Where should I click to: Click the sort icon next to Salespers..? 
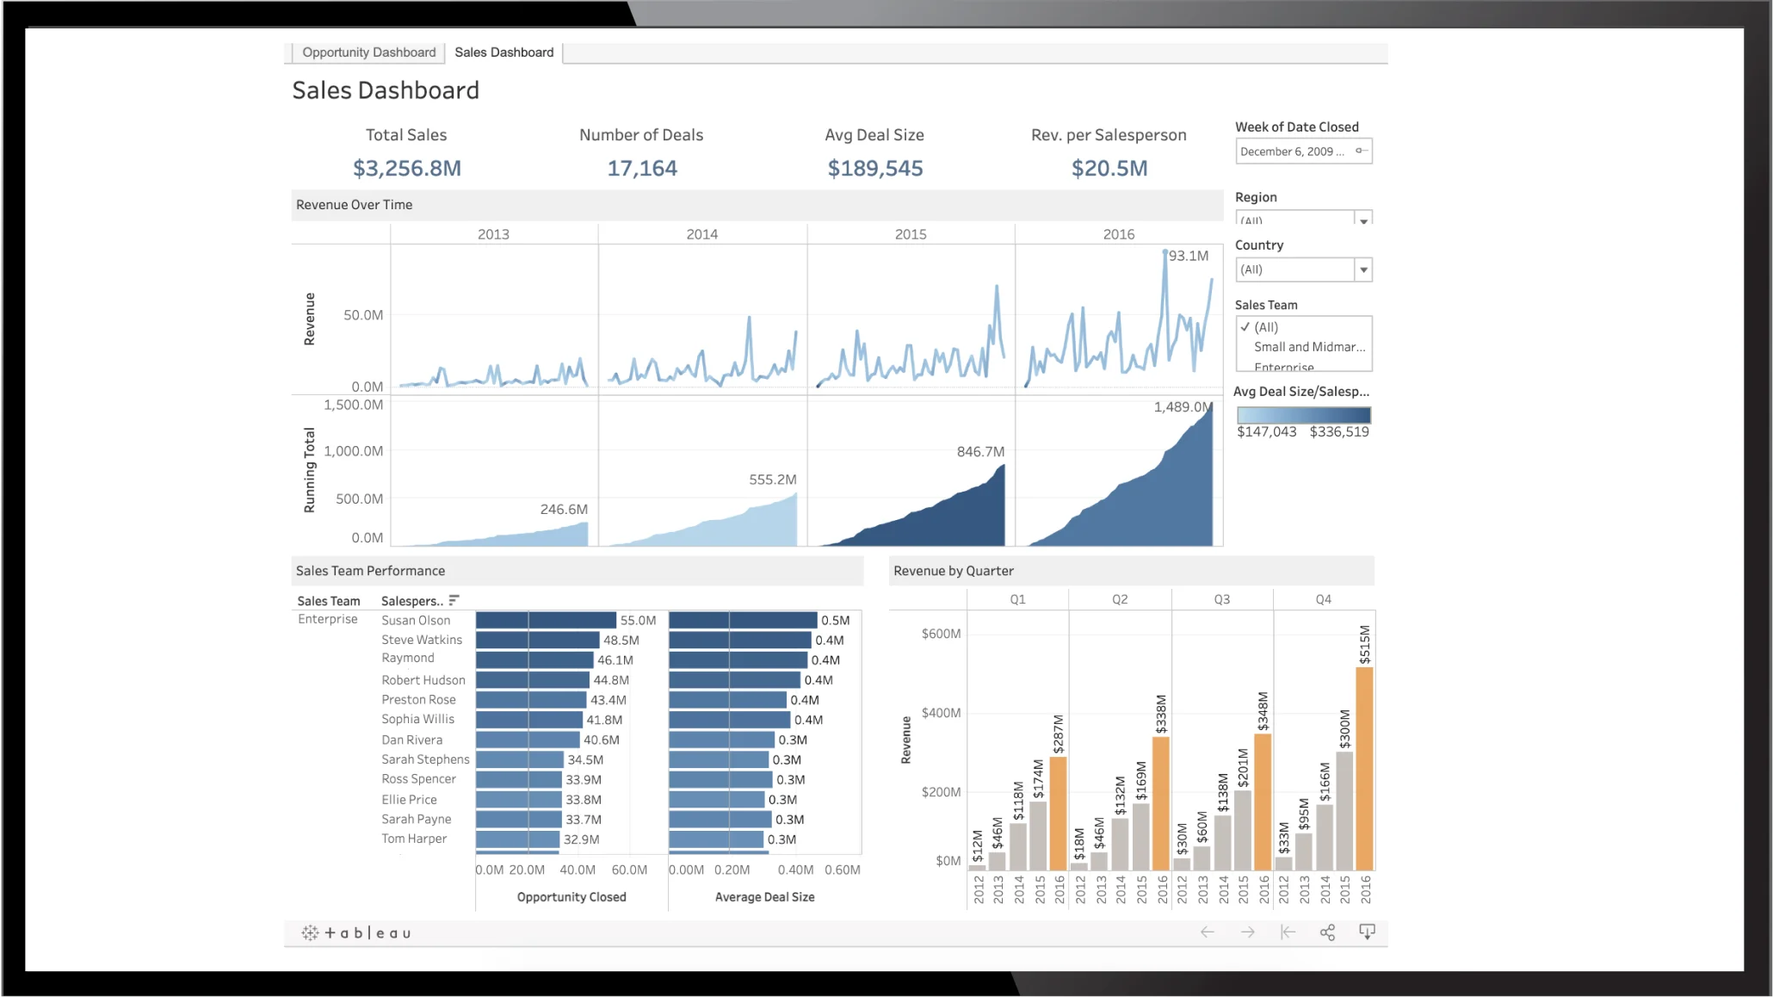point(454,600)
